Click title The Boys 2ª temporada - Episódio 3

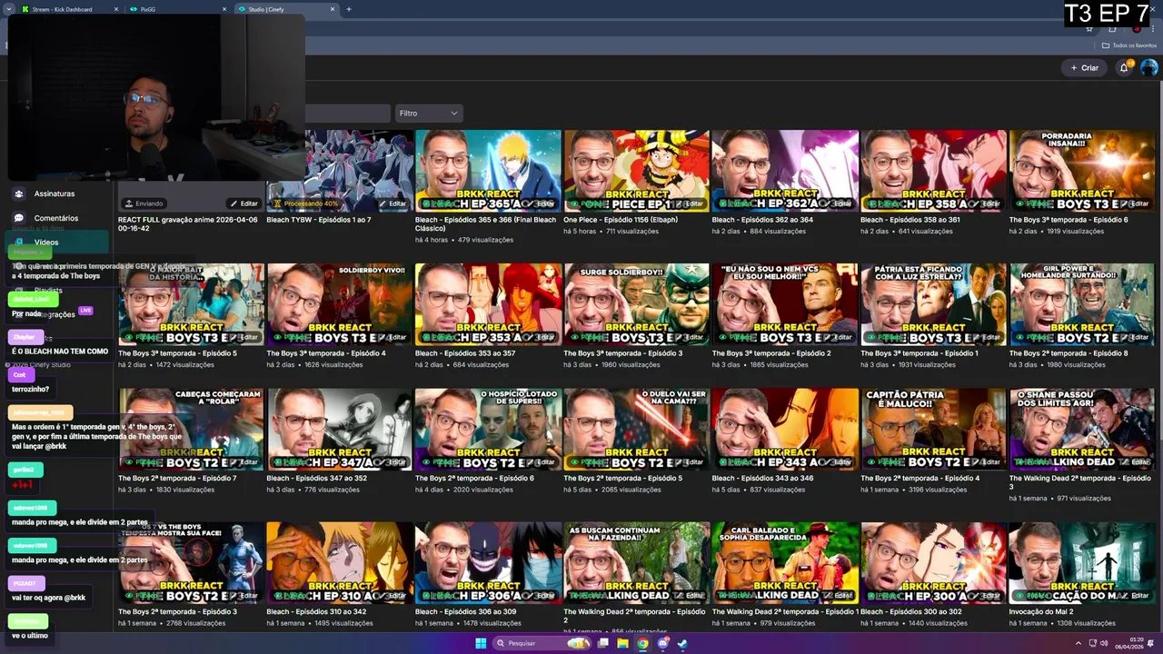[177, 612]
